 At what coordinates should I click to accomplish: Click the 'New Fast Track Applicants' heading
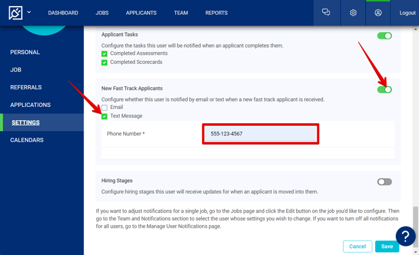click(132, 88)
